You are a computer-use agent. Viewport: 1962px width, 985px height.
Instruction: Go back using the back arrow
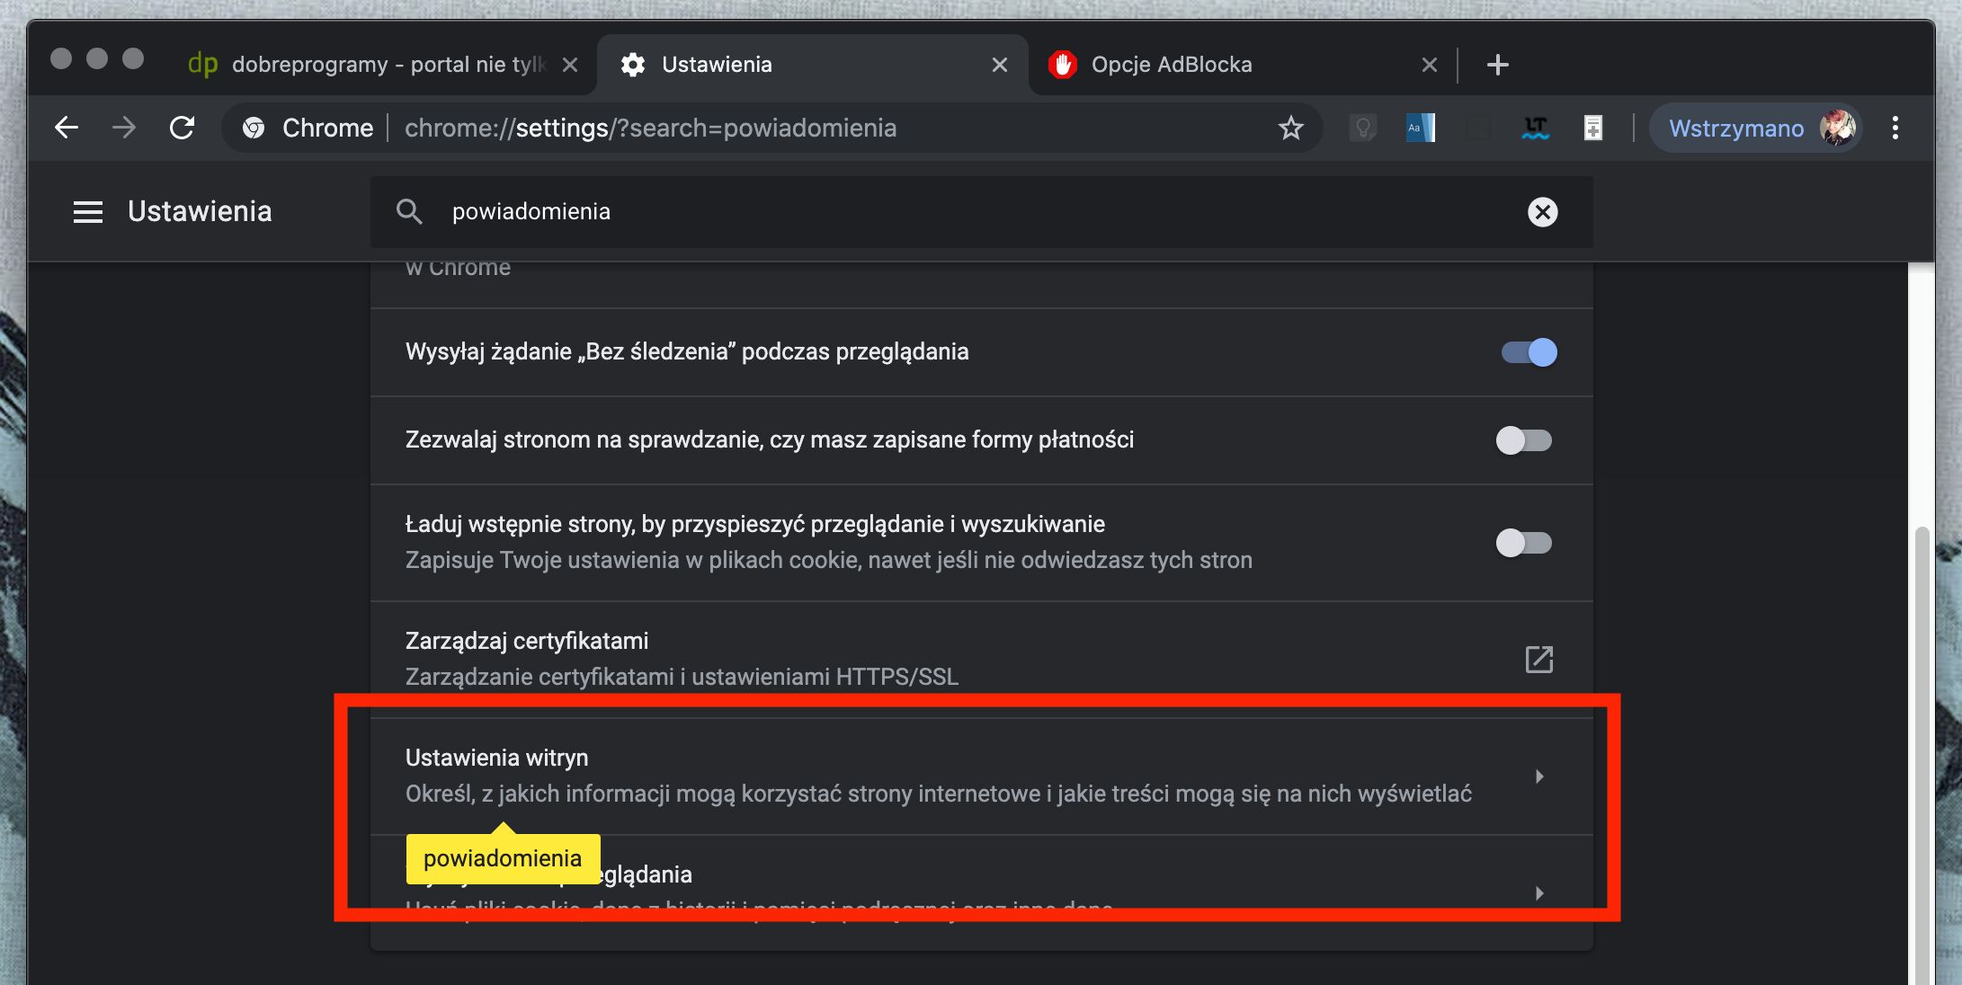click(x=66, y=128)
